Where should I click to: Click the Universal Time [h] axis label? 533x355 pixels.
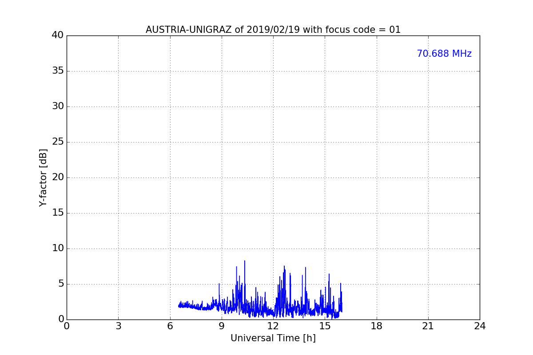(x=273, y=338)
